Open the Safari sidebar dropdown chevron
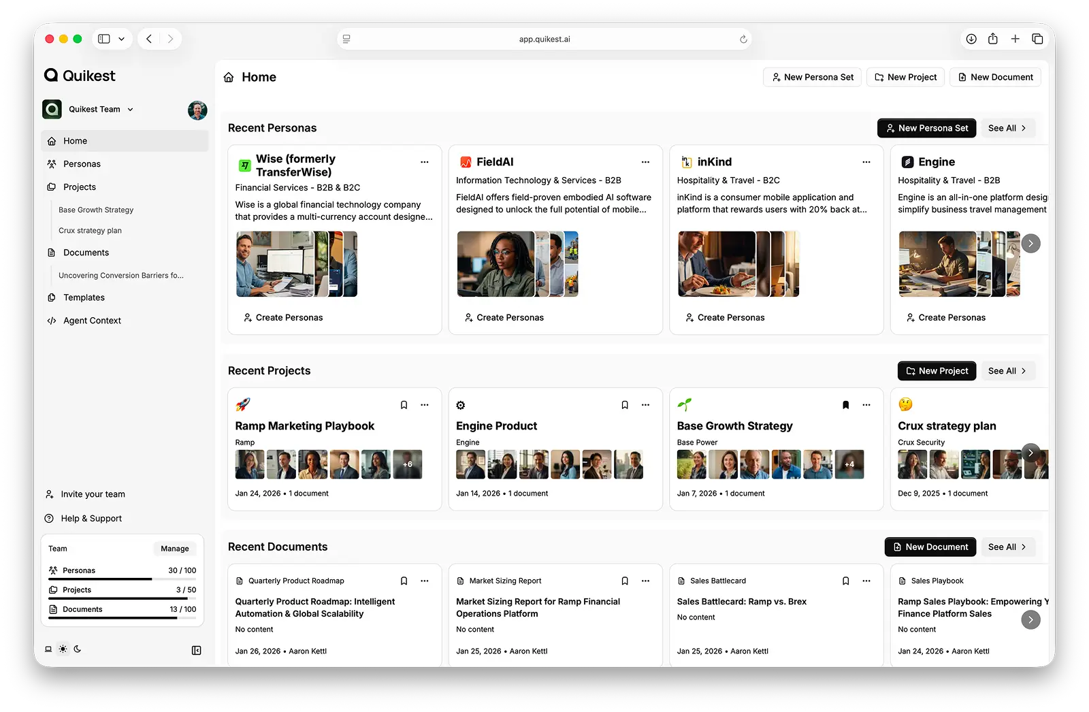 click(121, 39)
